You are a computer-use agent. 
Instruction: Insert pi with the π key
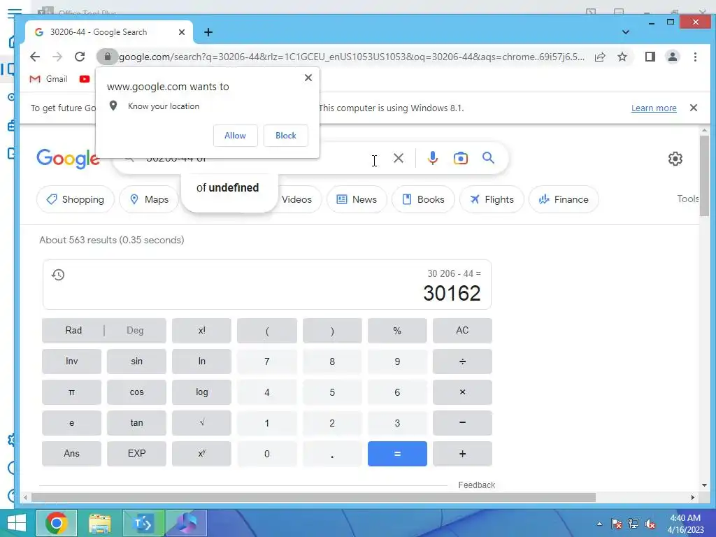coord(72,392)
